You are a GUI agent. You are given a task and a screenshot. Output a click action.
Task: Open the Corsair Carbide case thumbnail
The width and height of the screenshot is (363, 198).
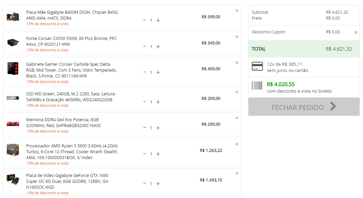point(13,68)
